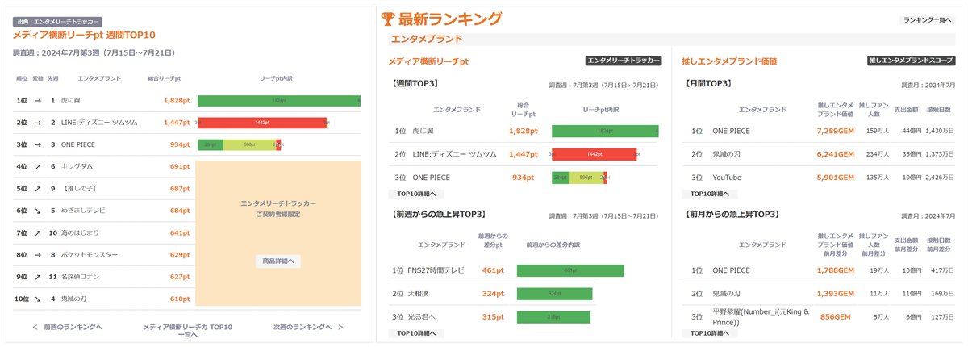
Task: Click the 610pt value in 10位 row
Action: click(x=179, y=299)
